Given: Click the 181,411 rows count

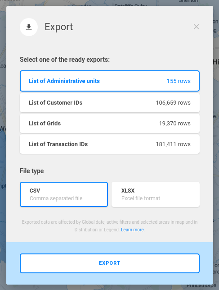Looking at the screenshot, I should (x=173, y=144).
